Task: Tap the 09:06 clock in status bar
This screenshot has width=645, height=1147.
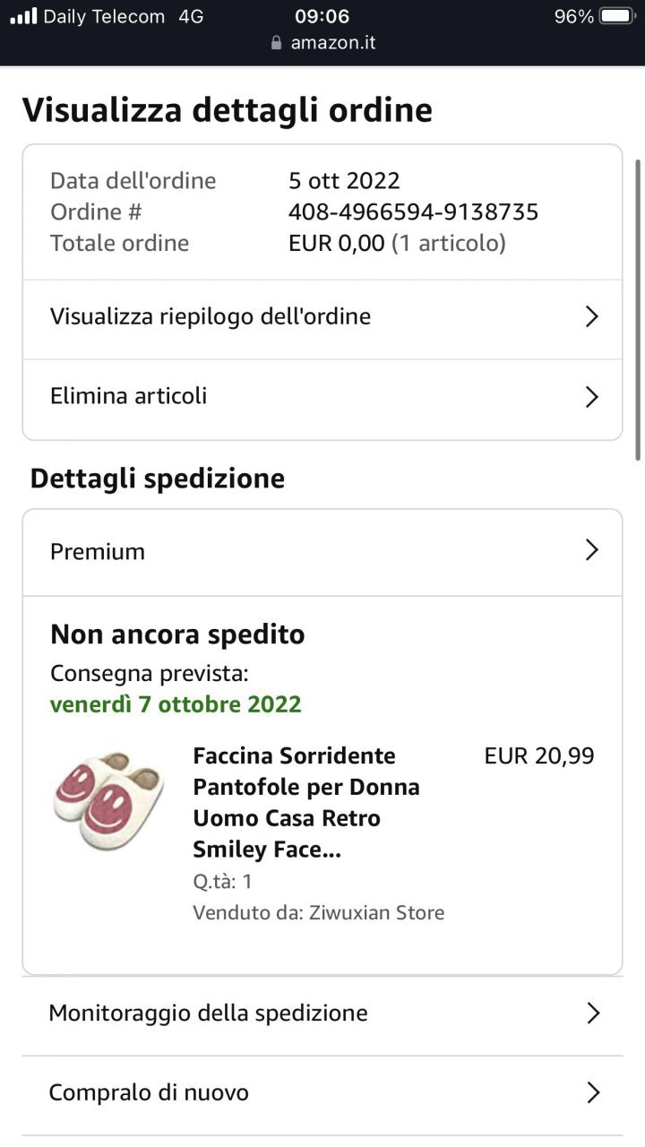Action: click(x=322, y=16)
